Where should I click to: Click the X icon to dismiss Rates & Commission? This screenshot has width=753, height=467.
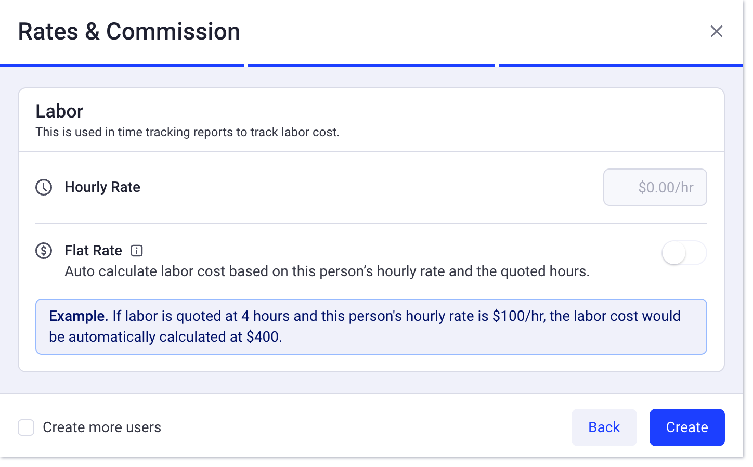[x=717, y=31]
